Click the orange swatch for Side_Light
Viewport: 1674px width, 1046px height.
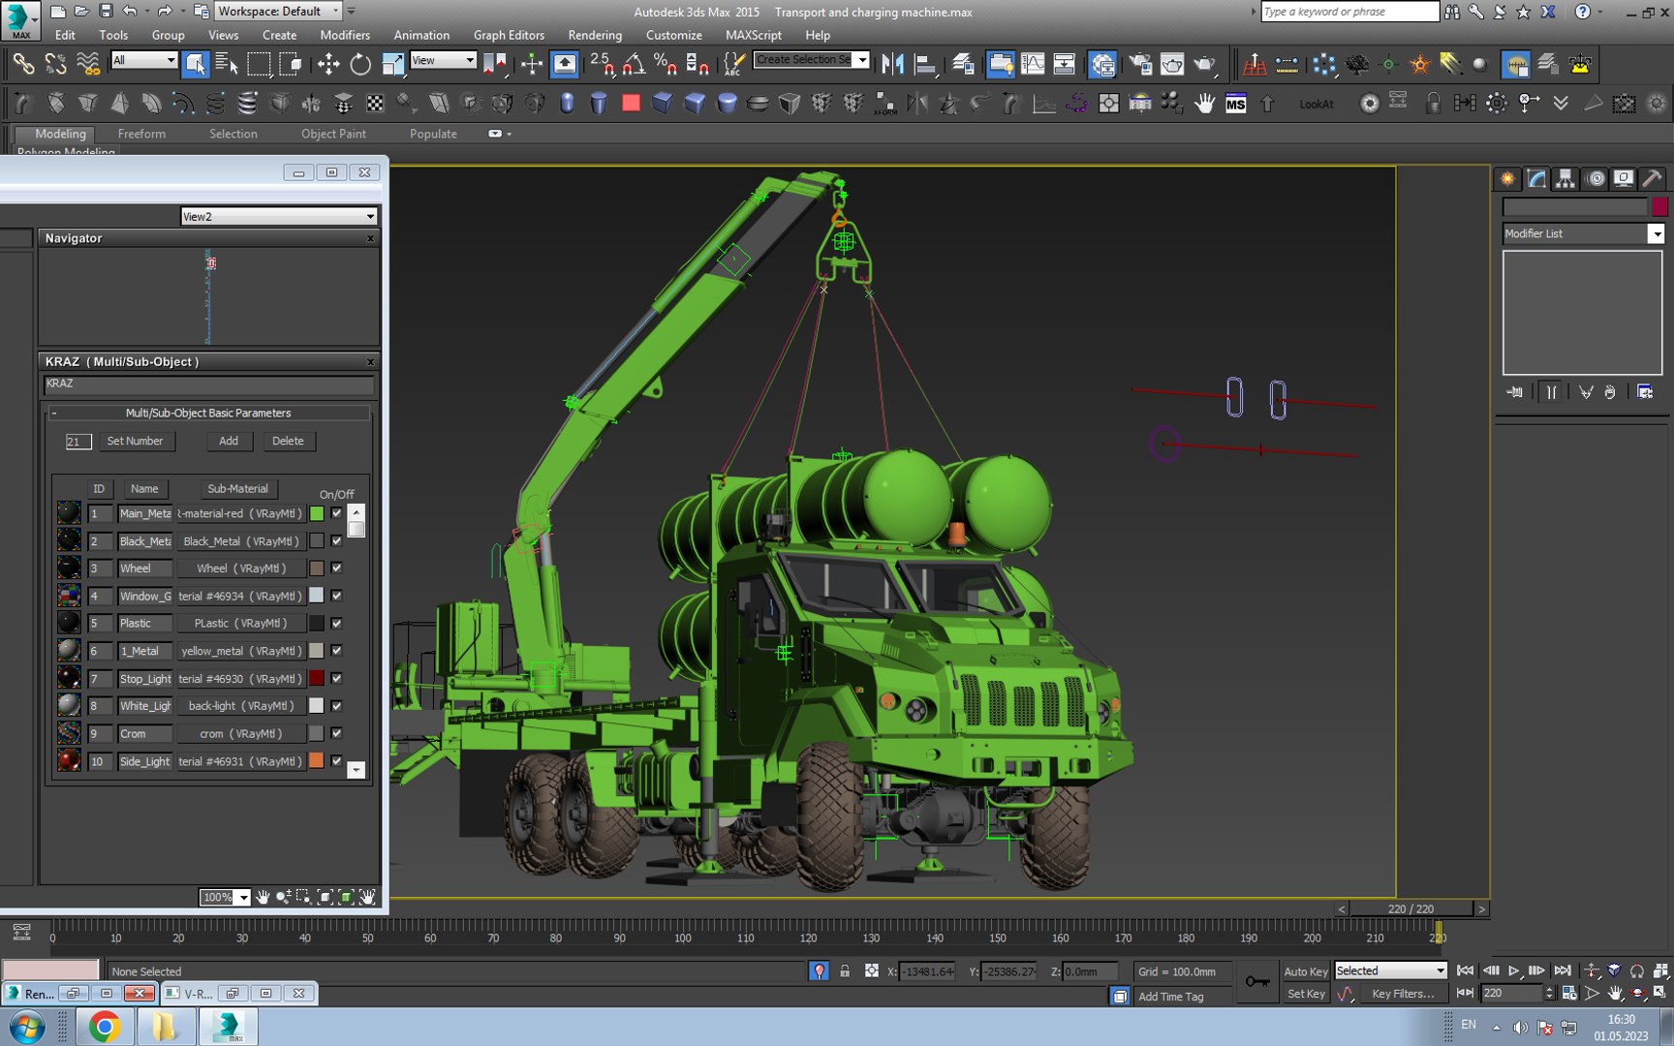click(x=317, y=761)
